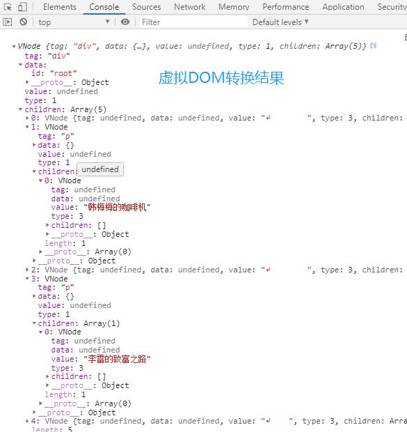The width and height of the screenshot is (407, 432).
Task: Expand __proto__ Object under id root
Action: point(27,82)
